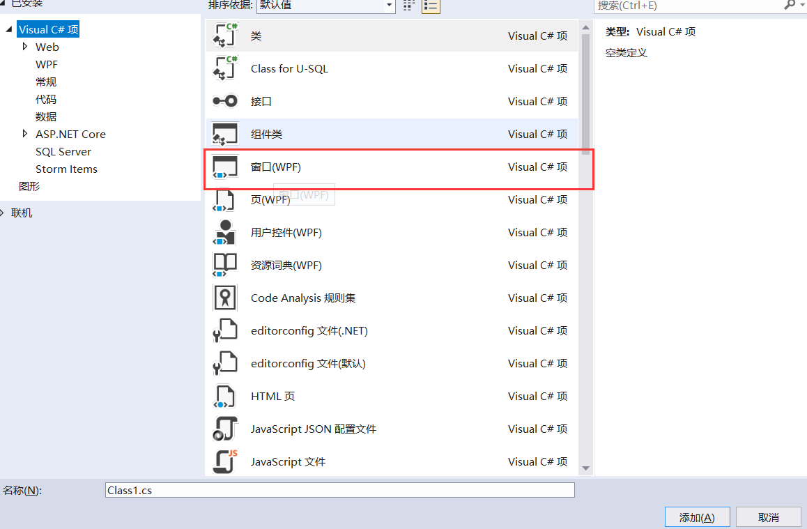This screenshot has height=529, width=807.
Task: Select the 资源词典(WPF) resource dictionary template
Action: click(x=224, y=265)
